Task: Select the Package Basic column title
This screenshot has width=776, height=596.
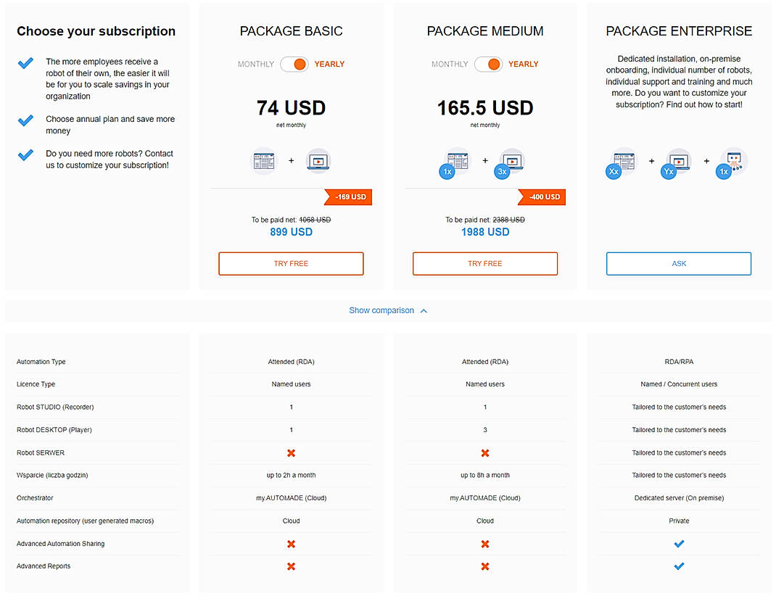Action: pyautogui.click(x=291, y=30)
